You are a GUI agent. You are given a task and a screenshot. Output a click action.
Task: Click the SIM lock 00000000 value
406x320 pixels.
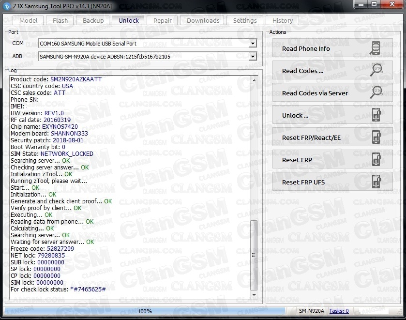point(50,282)
